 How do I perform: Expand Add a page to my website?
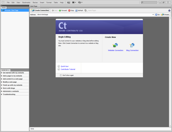tap(12, 76)
